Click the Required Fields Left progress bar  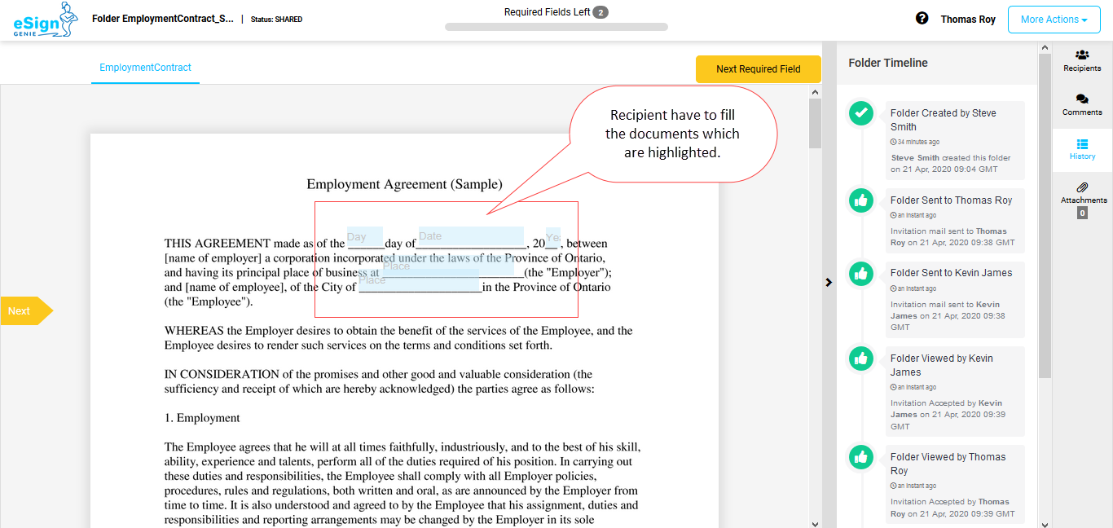click(x=556, y=27)
